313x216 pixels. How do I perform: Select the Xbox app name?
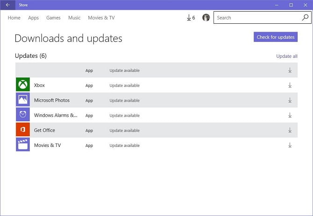coord(39,85)
